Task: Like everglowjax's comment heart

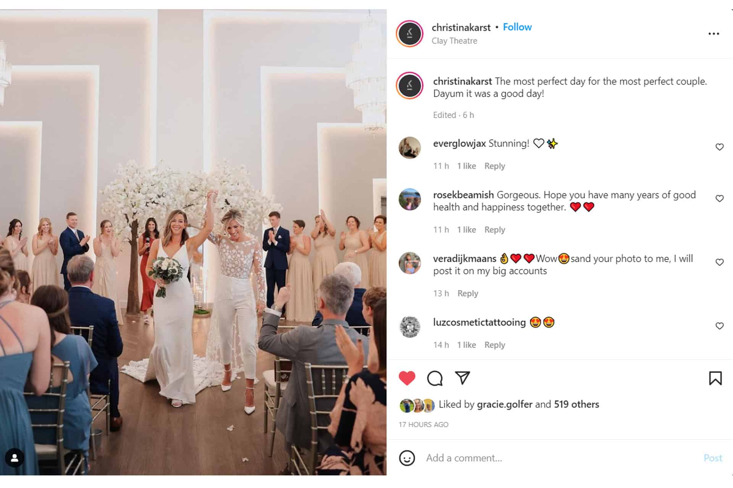Action: pyautogui.click(x=720, y=147)
